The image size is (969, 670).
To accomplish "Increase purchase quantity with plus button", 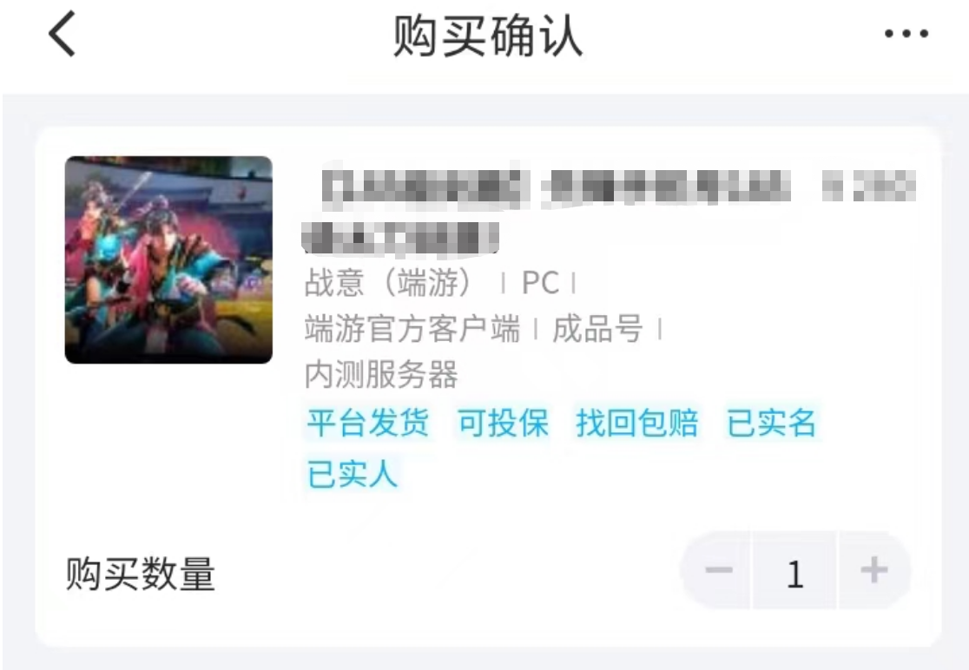I will pos(873,570).
